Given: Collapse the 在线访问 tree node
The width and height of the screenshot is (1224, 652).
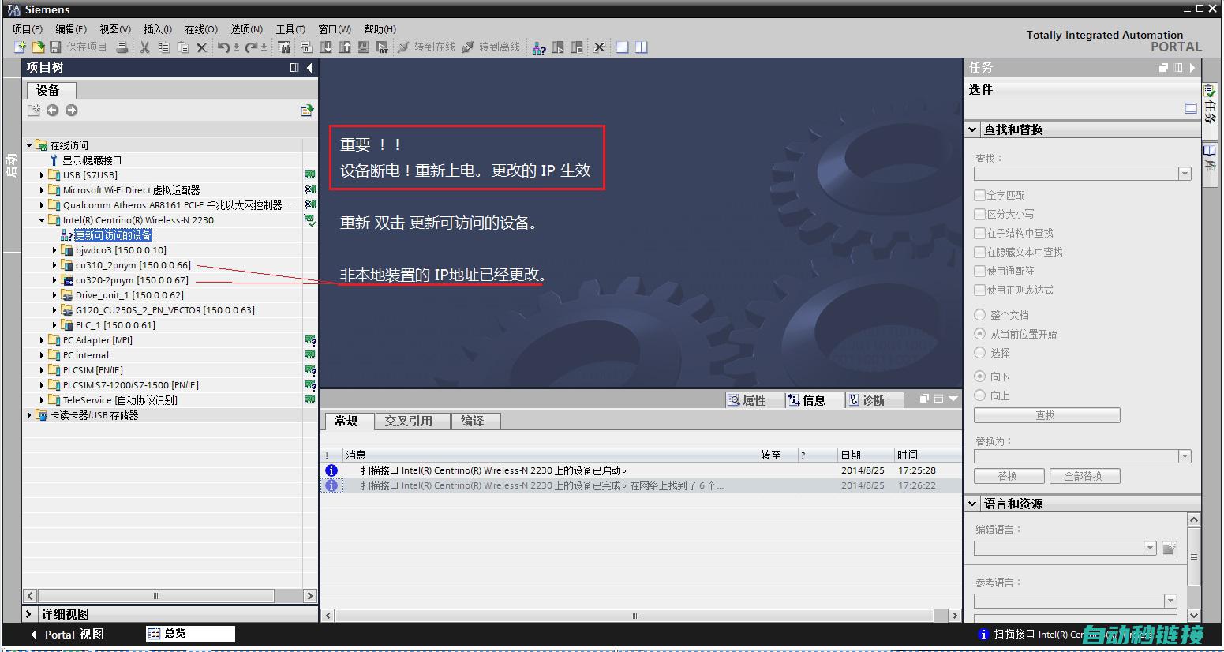Looking at the screenshot, I should [29, 145].
